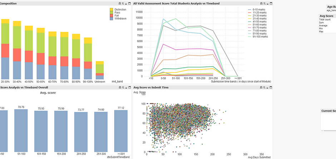The width and height of the screenshot is (336, 159).
Task: Export Composition chart to Excel (XL)
Action: pyautogui.click(x=123, y=4)
